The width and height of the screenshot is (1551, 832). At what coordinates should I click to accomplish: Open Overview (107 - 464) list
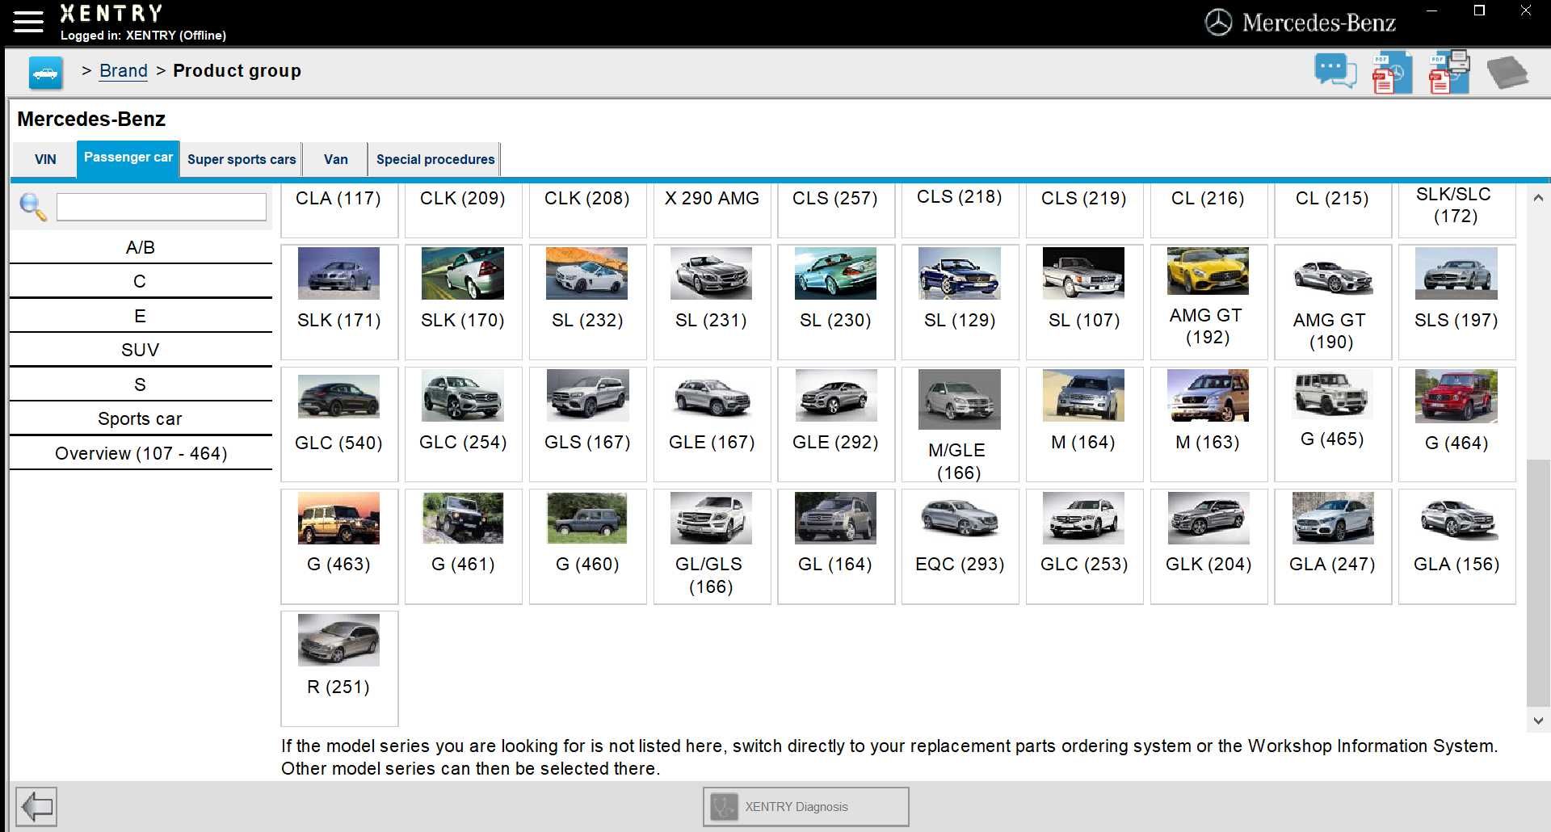click(141, 453)
